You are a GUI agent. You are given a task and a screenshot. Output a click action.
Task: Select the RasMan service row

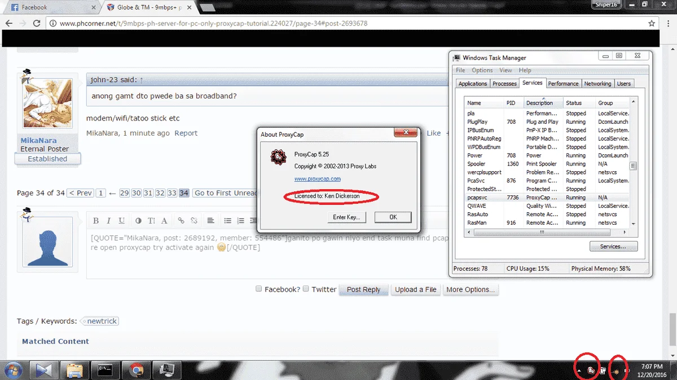coord(547,223)
